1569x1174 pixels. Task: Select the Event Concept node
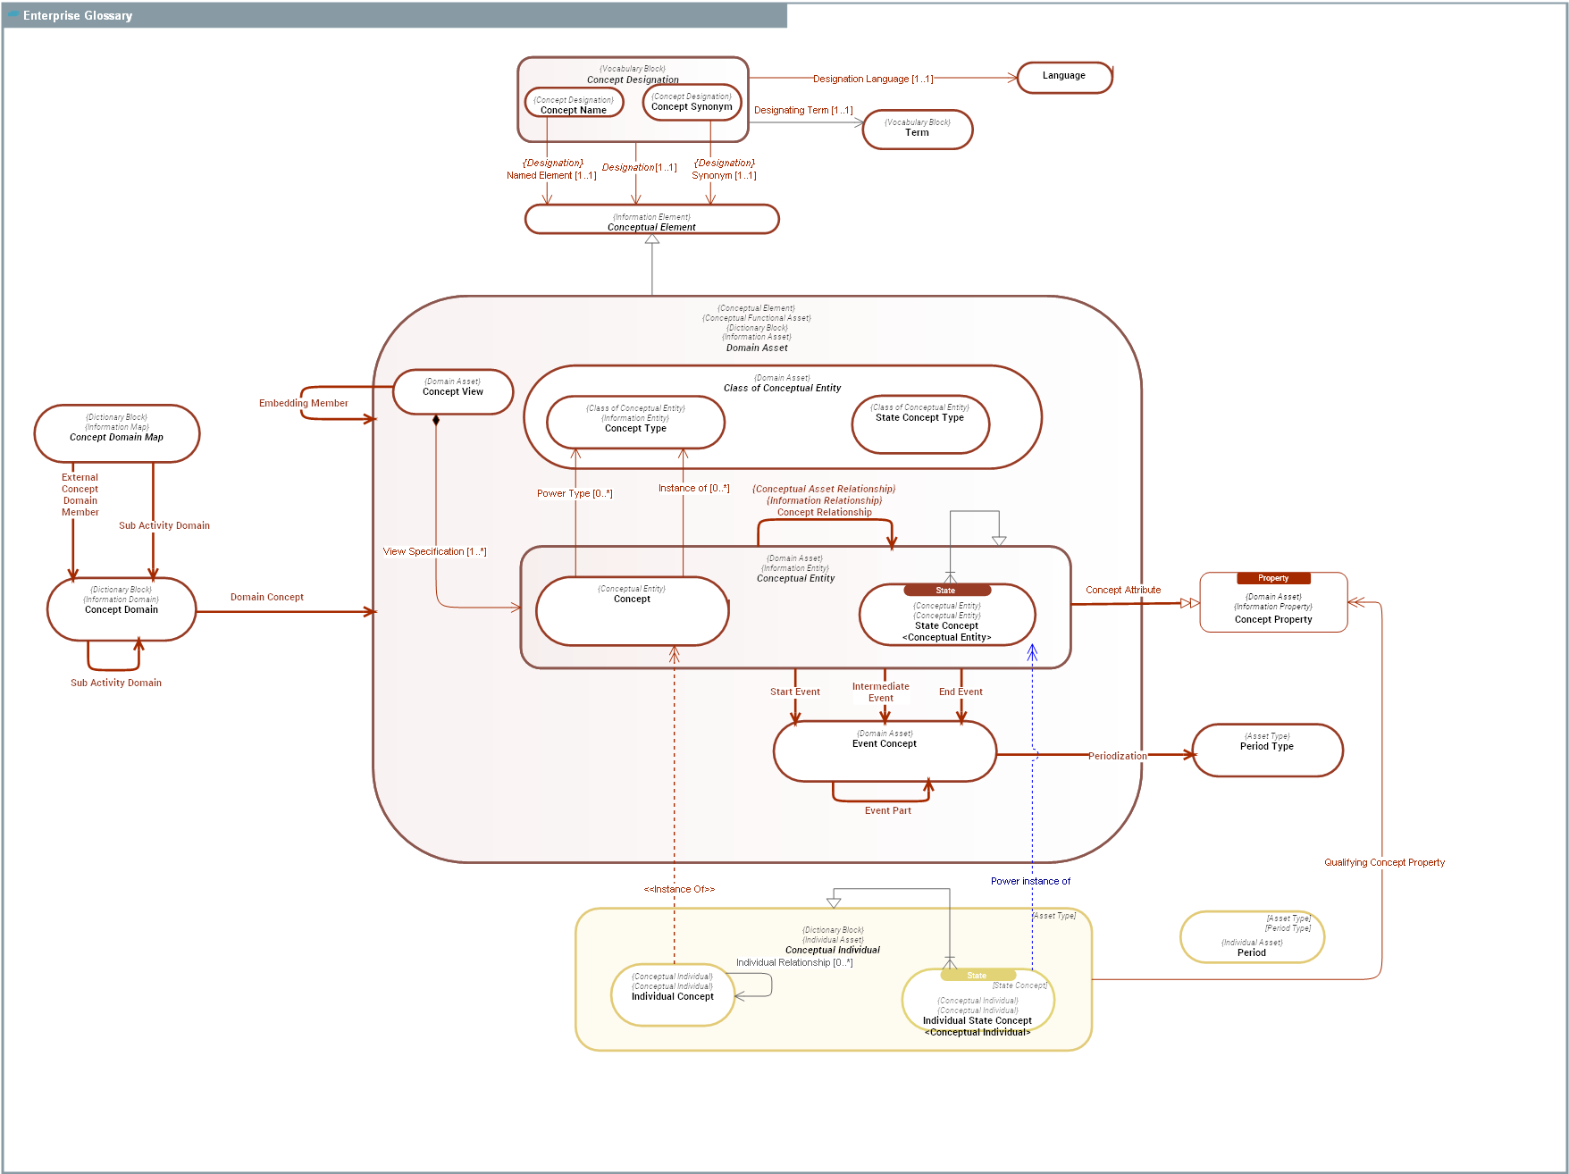884,752
